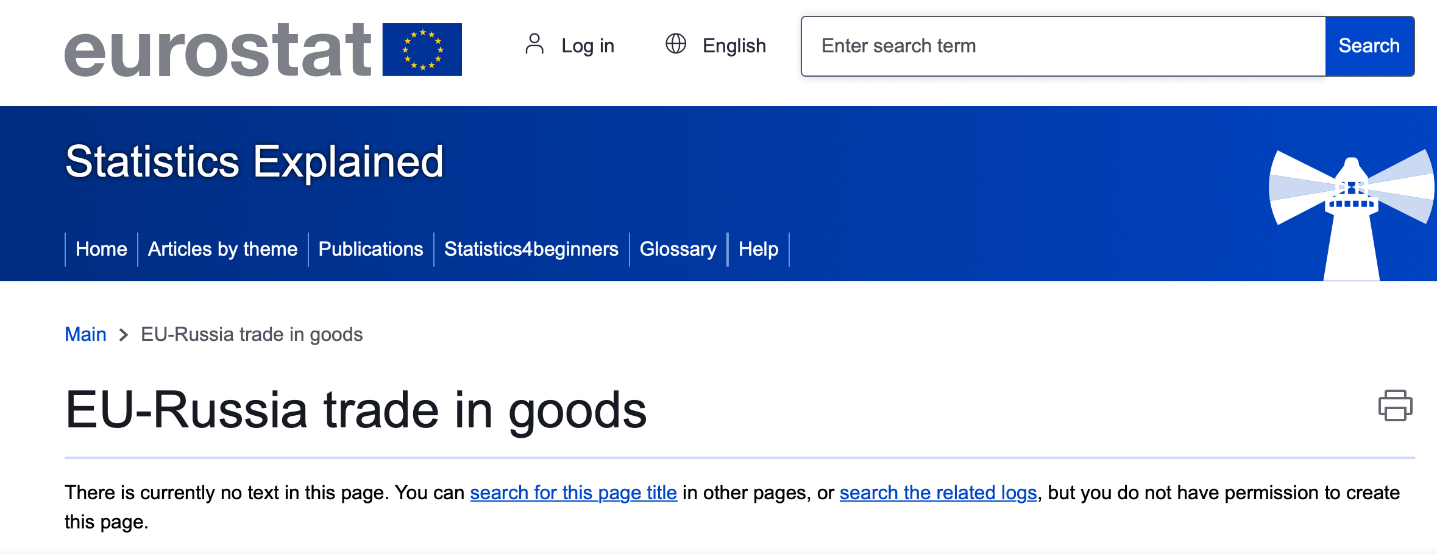Click the printer icon beside page title

pyautogui.click(x=1395, y=406)
